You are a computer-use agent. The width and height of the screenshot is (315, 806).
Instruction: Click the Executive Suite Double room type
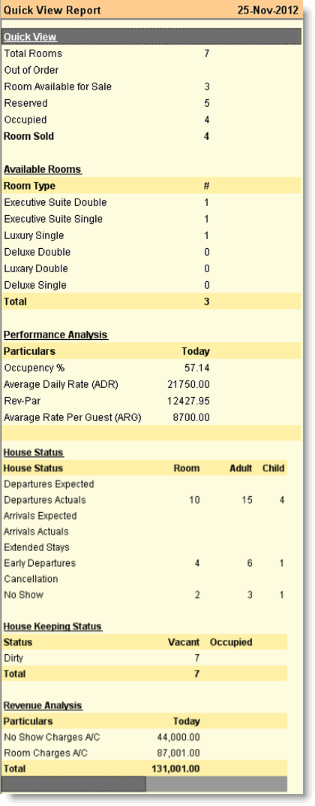click(55, 202)
